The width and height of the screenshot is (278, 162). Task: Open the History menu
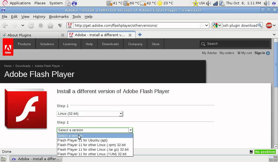(x=39, y=16)
